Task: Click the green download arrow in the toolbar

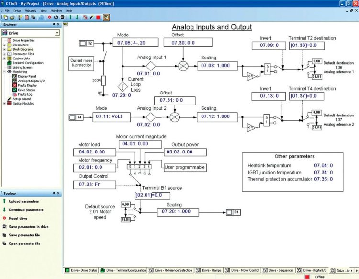Action: tap(77, 17)
